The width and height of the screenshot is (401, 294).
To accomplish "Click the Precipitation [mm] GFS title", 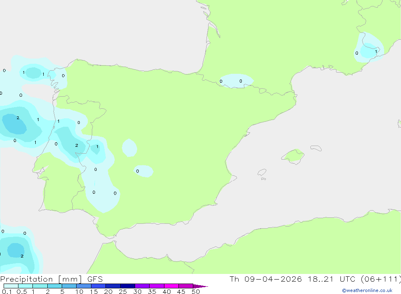I will (51, 279).
